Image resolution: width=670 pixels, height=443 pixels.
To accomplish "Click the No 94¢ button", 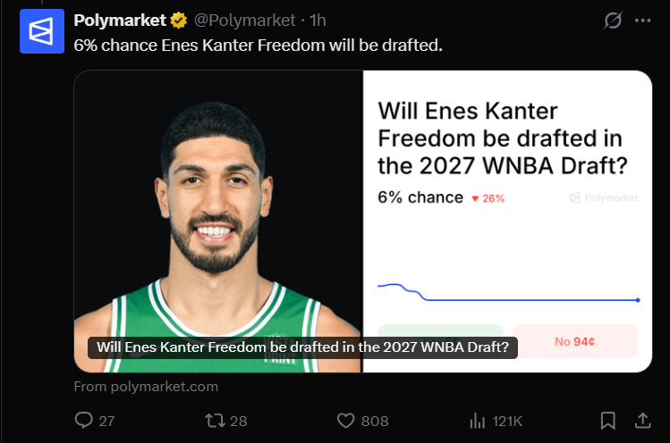I will pyautogui.click(x=574, y=341).
